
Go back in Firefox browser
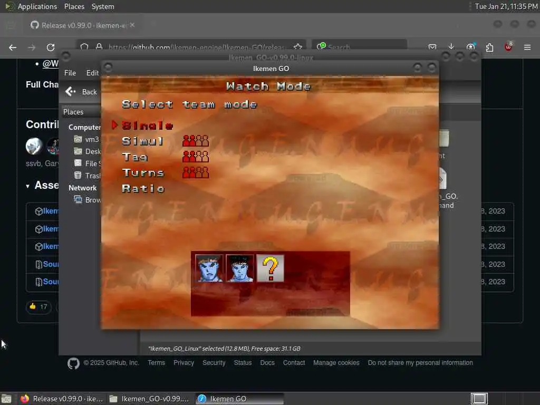point(13,47)
